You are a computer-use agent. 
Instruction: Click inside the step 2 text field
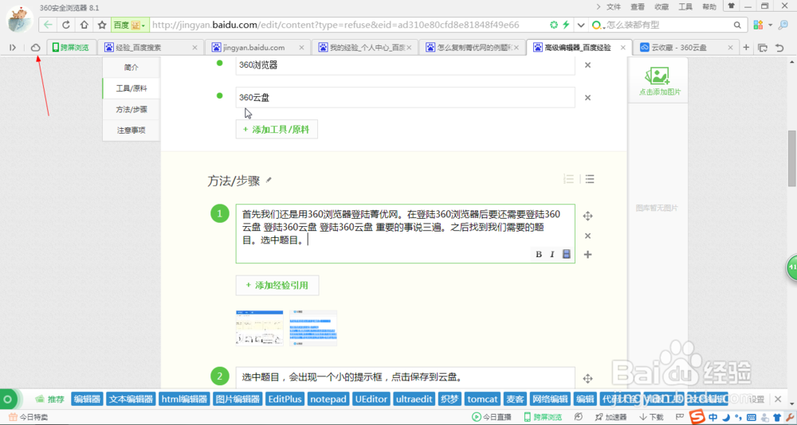pos(405,378)
